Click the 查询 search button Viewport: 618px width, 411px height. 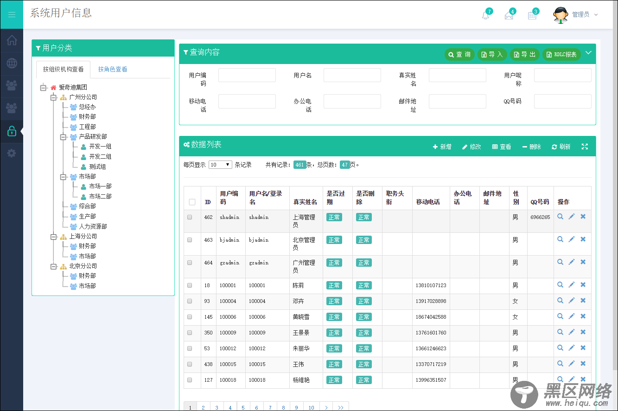(x=459, y=55)
